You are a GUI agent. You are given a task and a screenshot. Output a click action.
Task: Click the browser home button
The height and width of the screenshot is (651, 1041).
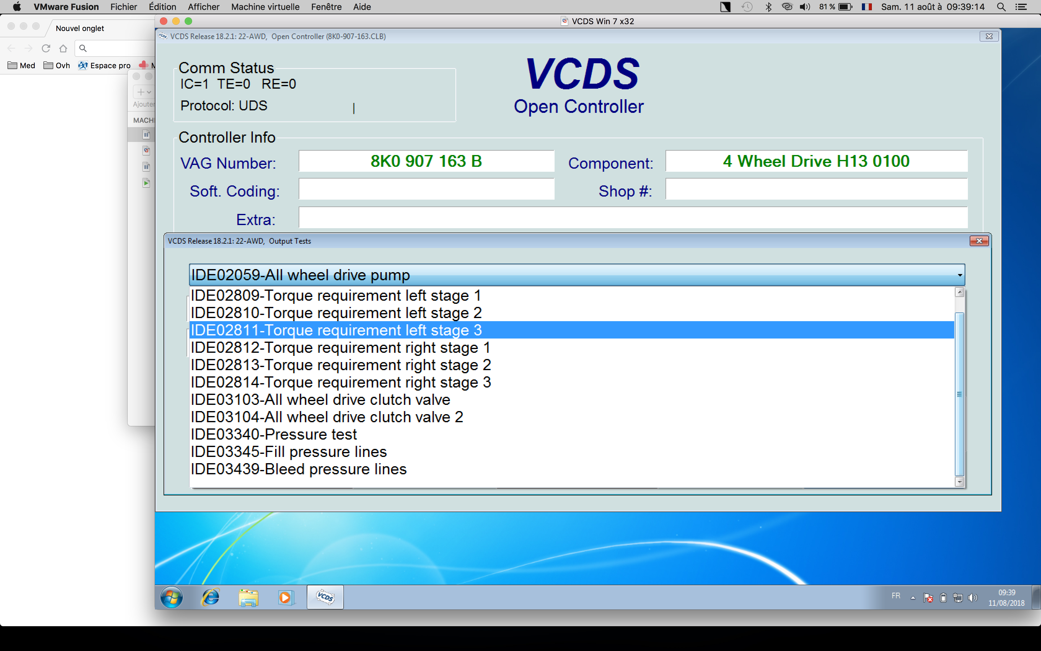click(63, 48)
